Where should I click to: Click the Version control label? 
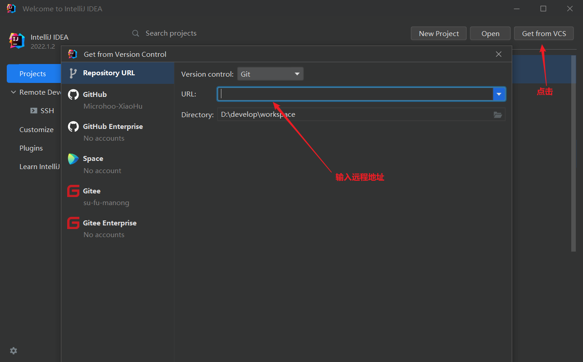coord(207,74)
